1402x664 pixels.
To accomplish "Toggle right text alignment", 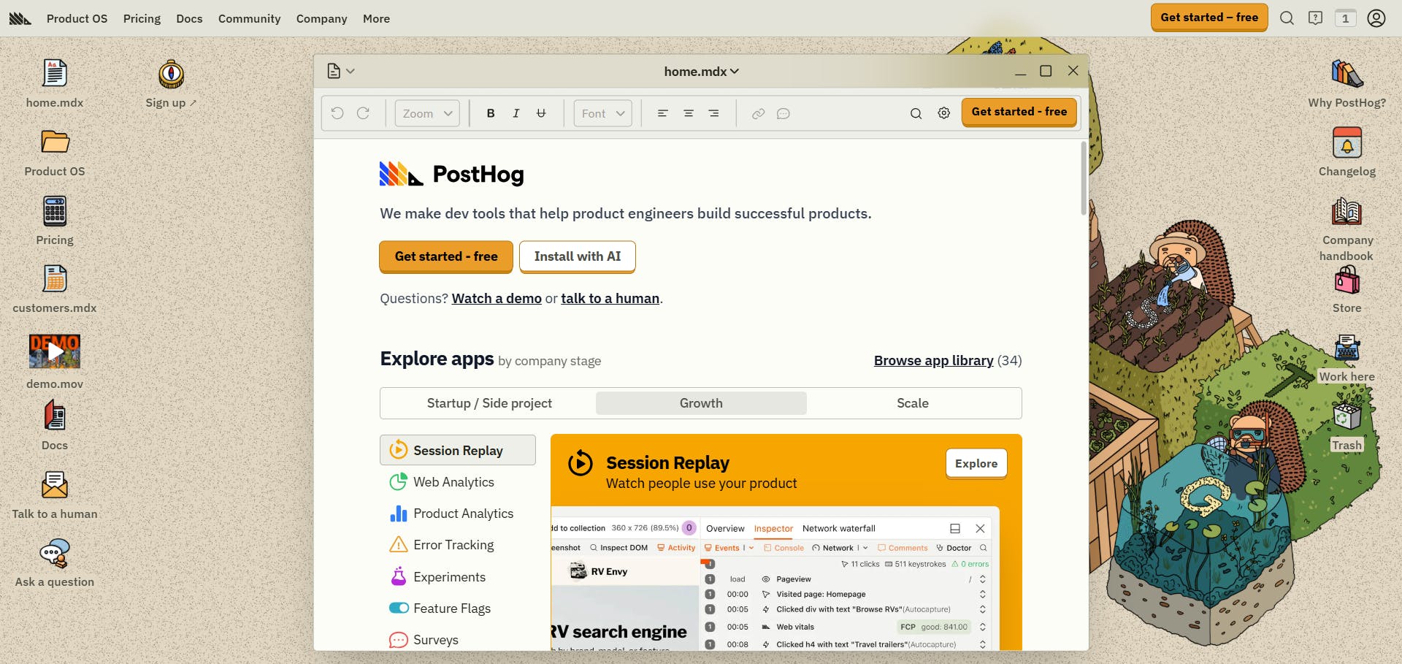I will pyautogui.click(x=713, y=113).
